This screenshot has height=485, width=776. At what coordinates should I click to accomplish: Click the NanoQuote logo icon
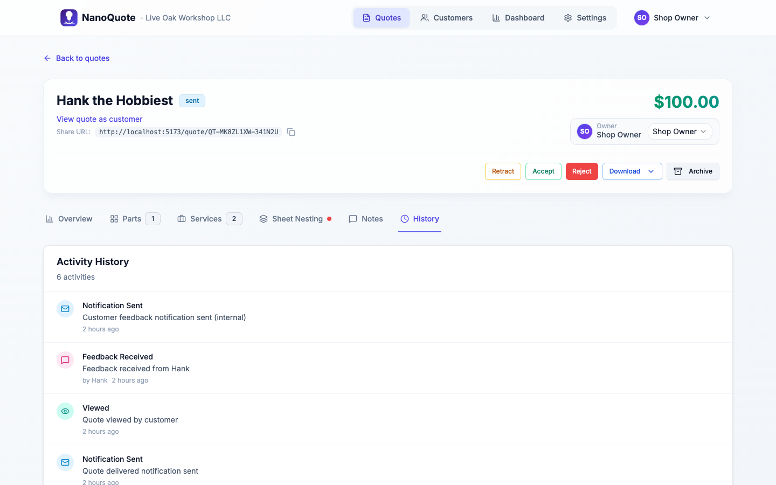click(x=69, y=17)
